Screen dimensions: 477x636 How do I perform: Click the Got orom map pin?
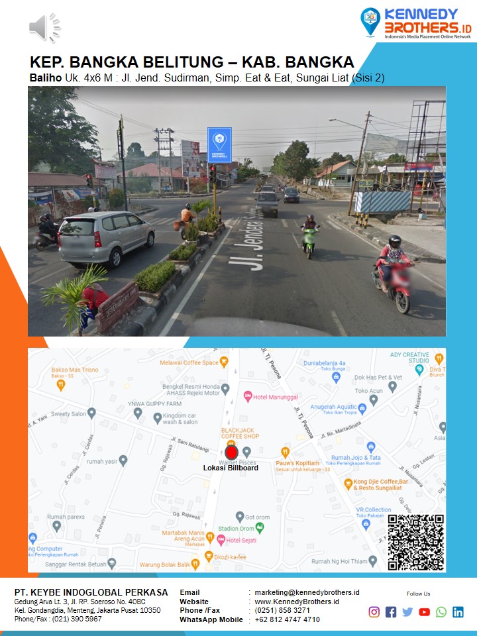pyautogui.click(x=240, y=517)
